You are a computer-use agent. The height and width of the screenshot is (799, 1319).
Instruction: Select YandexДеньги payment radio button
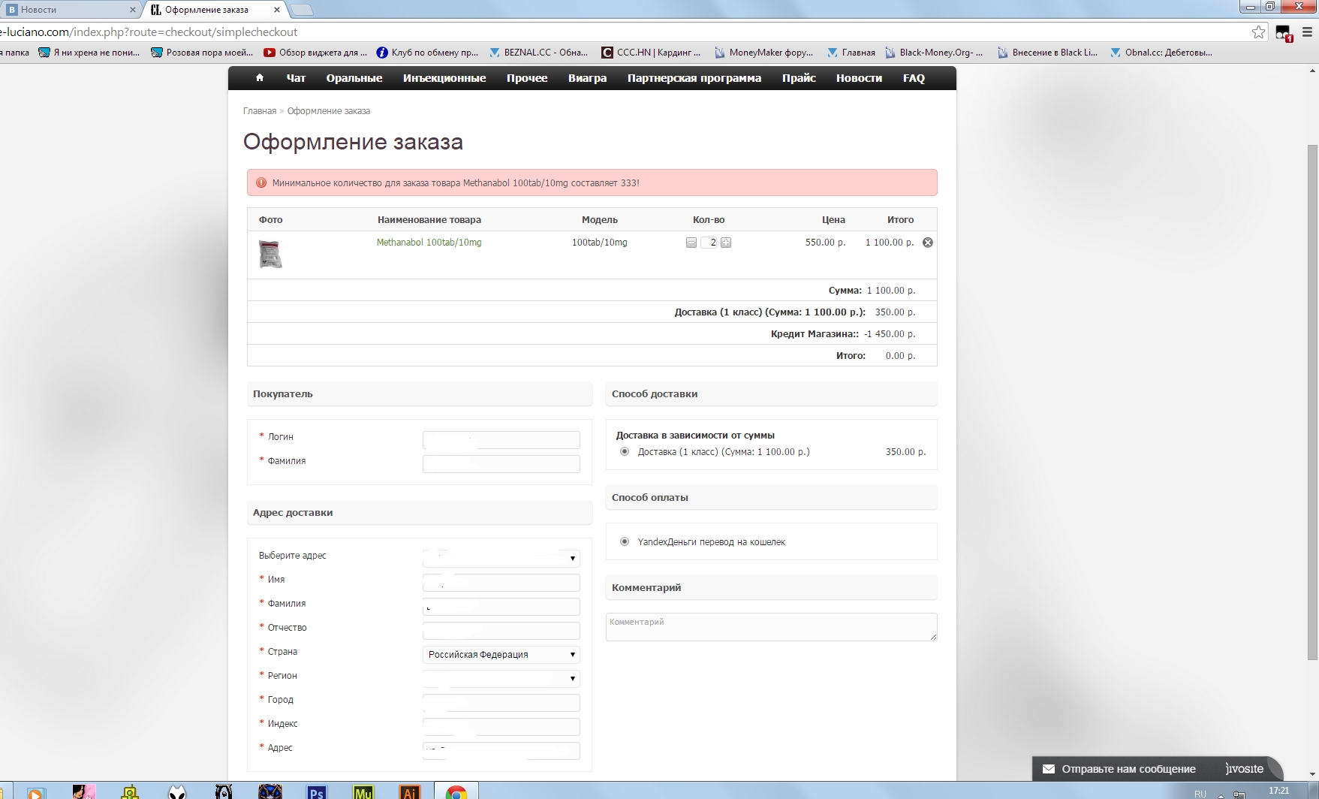pos(625,542)
